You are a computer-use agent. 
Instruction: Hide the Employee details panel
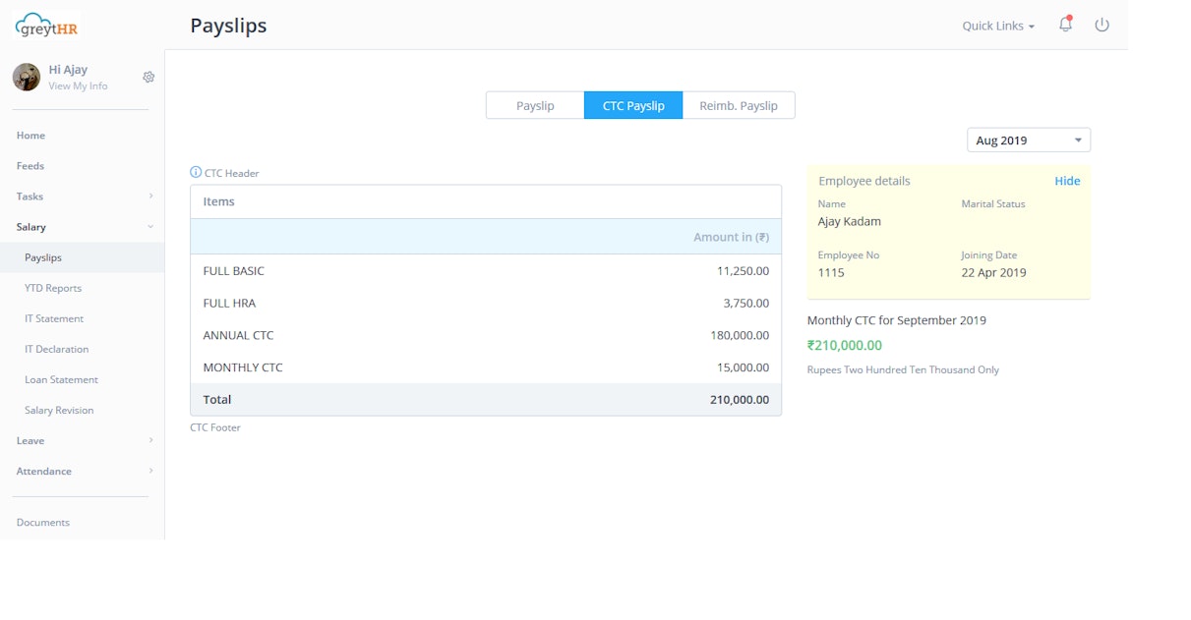(1067, 181)
